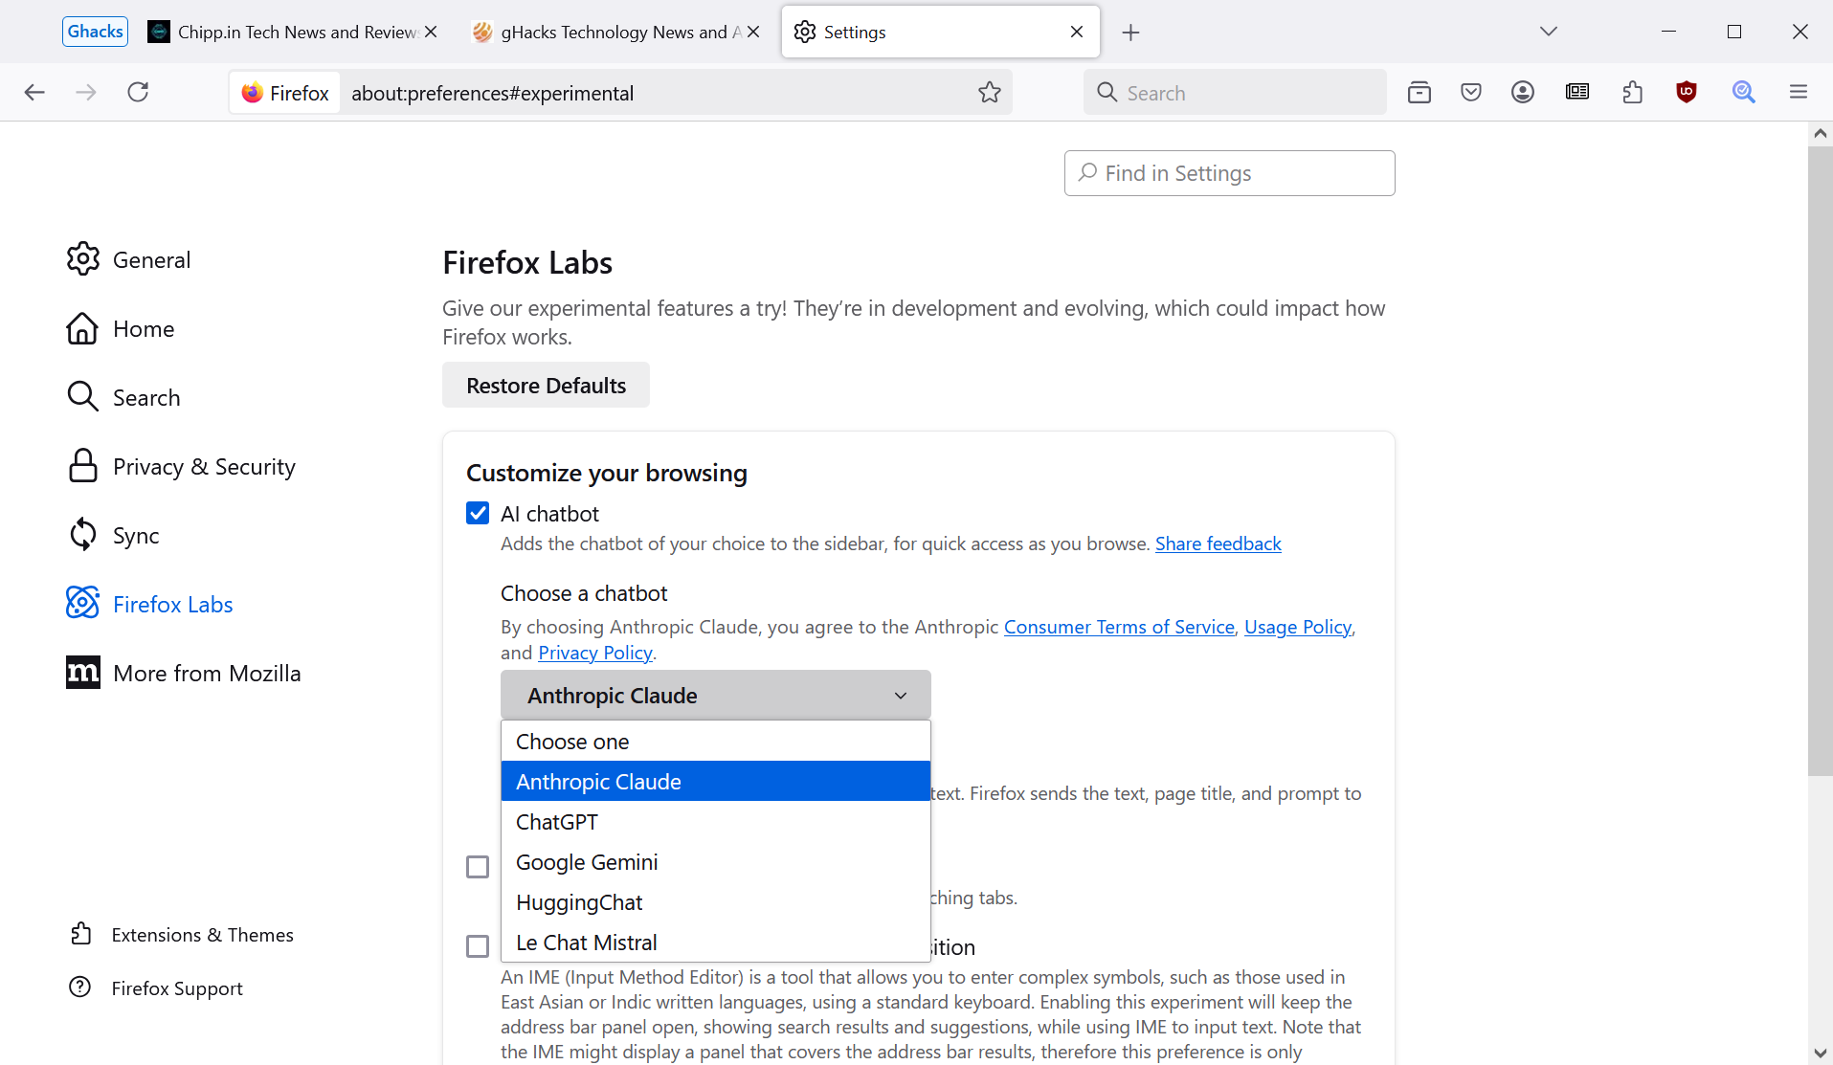Toggle the checkbox below the chatbot dropdown

(x=478, y=867)
